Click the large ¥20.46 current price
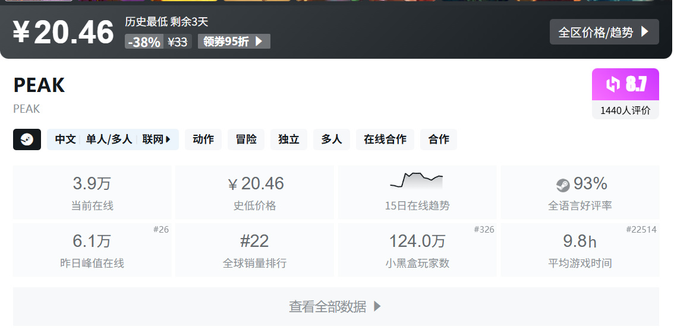 pyautogui.click(x=63, y=32)
